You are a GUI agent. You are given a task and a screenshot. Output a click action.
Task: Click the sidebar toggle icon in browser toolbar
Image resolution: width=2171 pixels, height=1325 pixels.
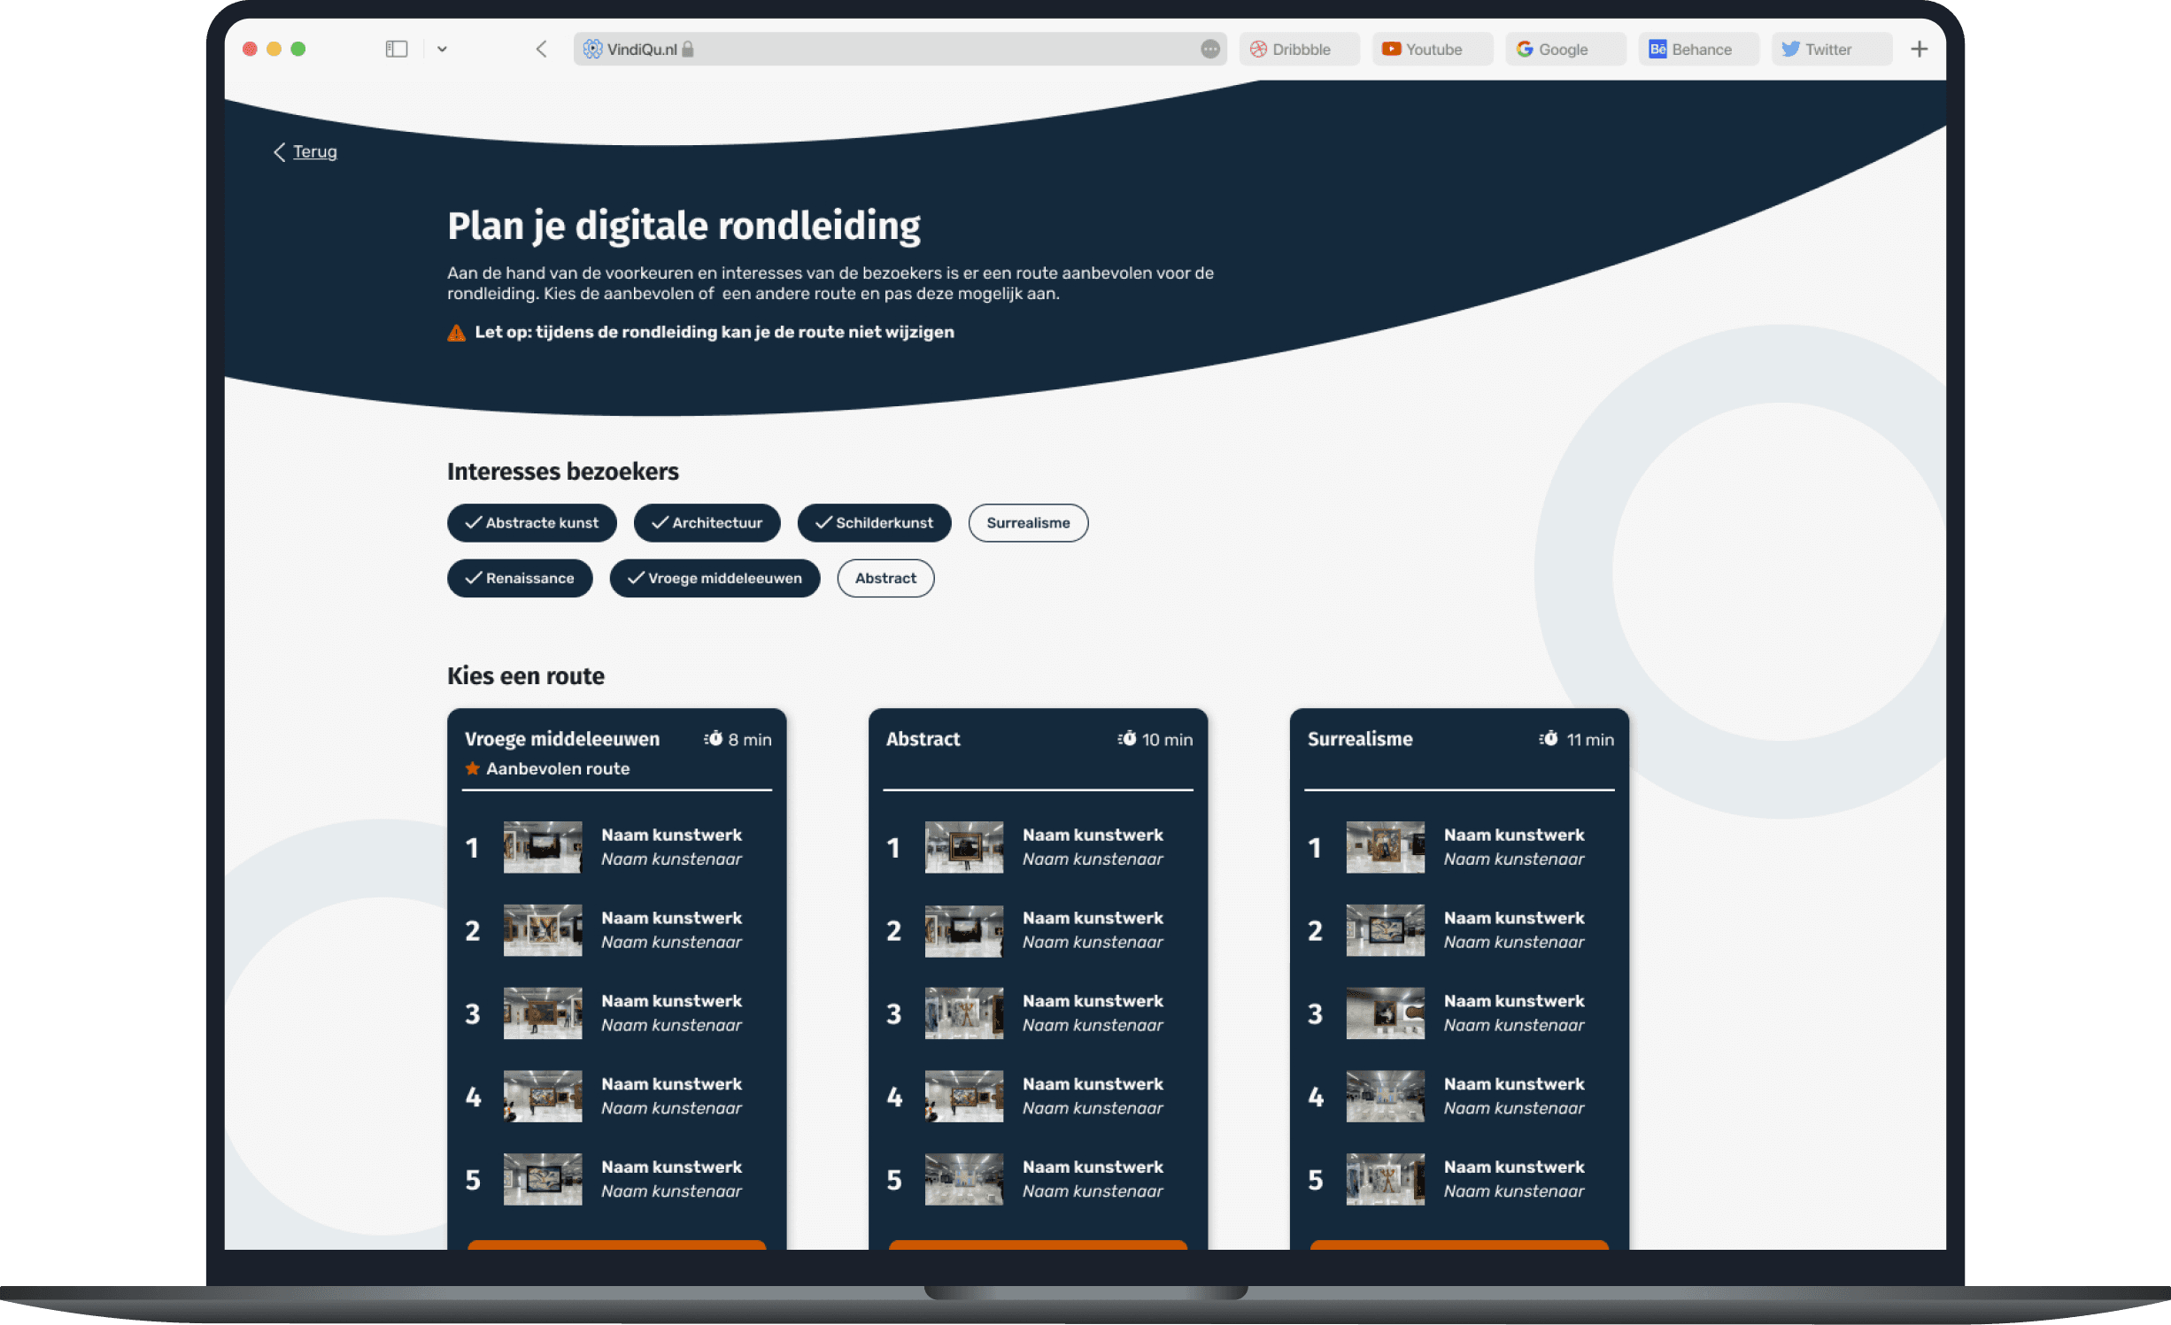tap(396, 50)
